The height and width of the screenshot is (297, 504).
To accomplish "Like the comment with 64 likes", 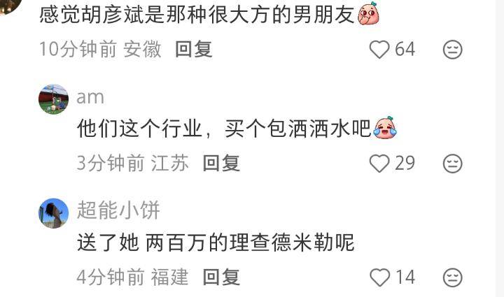I will click(379, 50).
